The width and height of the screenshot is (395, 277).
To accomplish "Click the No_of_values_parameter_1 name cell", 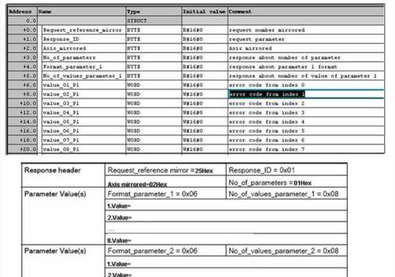I will click(x=81, y=76).
